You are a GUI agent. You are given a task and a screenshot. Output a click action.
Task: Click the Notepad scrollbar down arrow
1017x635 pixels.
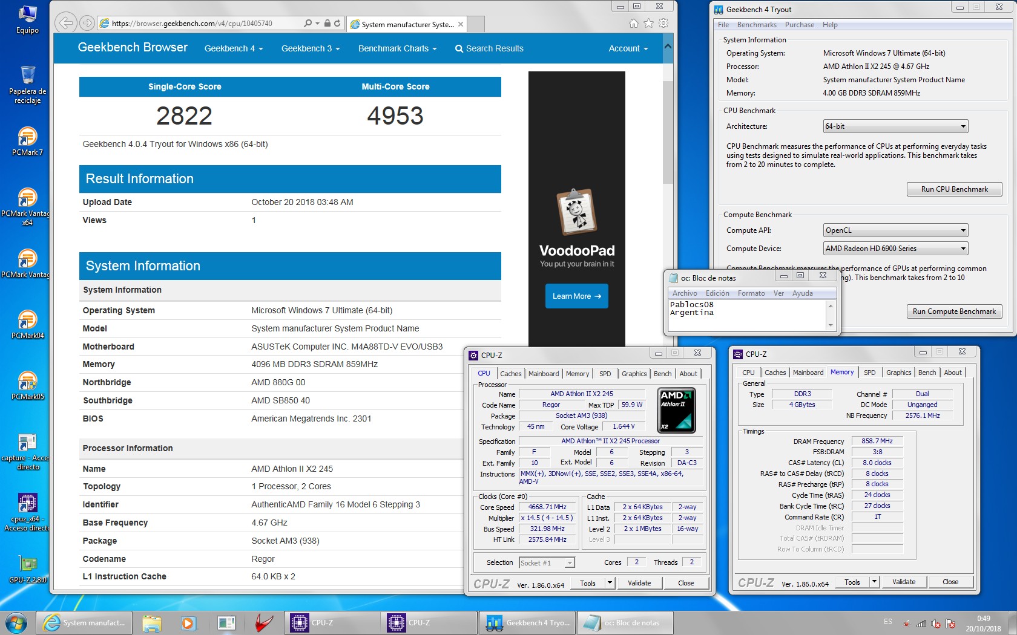[831, 325]
